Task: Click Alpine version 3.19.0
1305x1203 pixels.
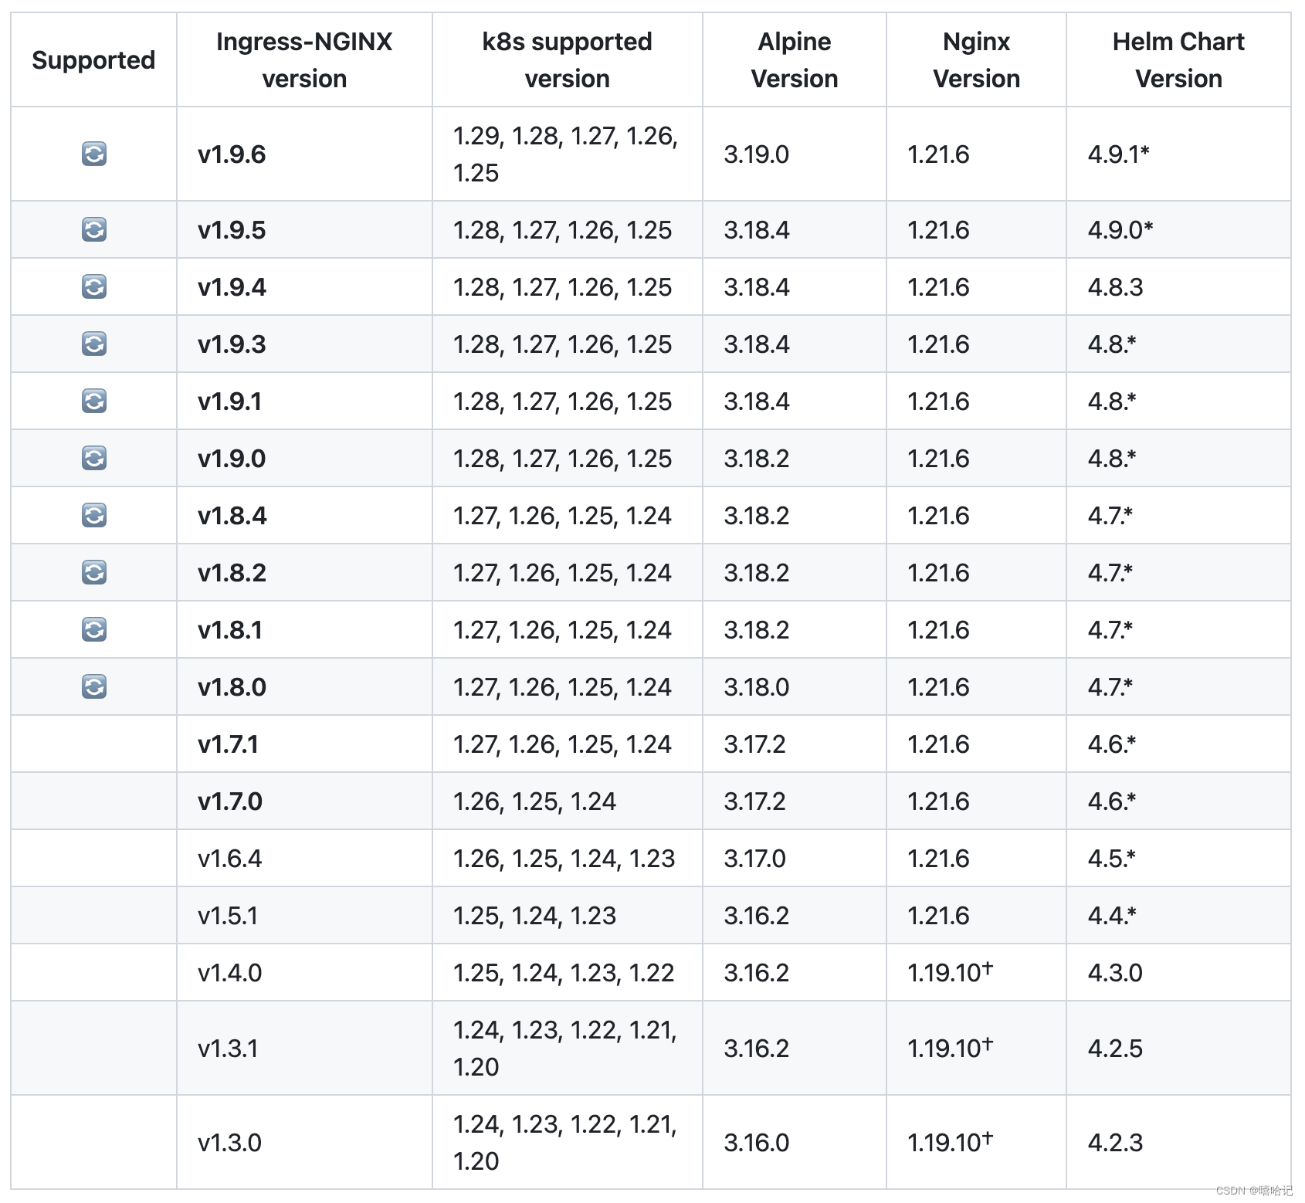Action: [756, 154]
